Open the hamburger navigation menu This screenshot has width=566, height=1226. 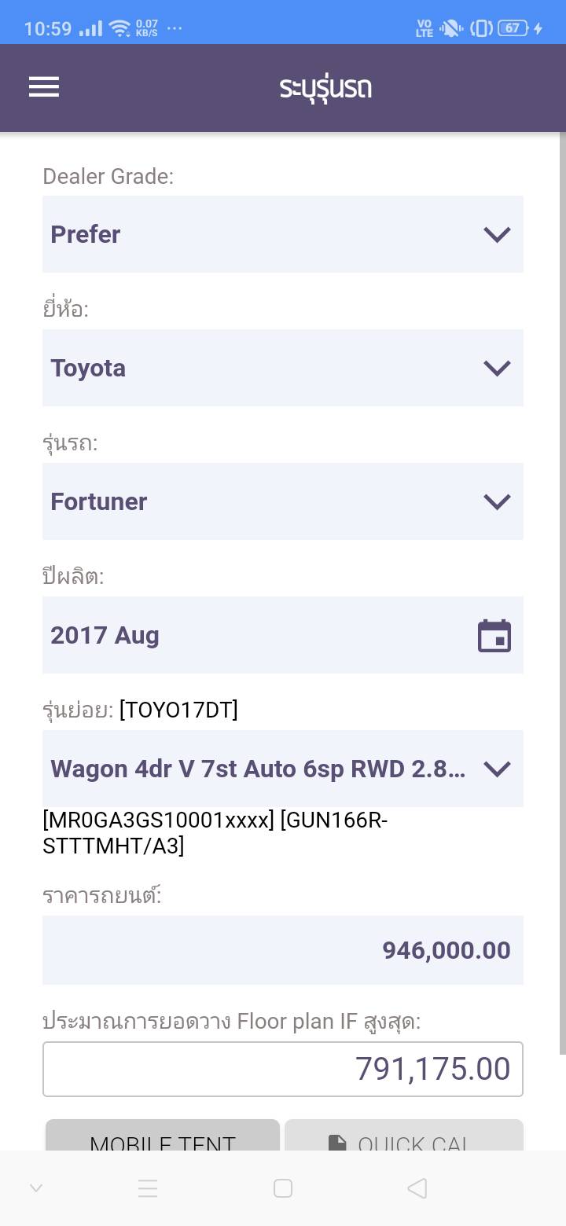point(44,86)
